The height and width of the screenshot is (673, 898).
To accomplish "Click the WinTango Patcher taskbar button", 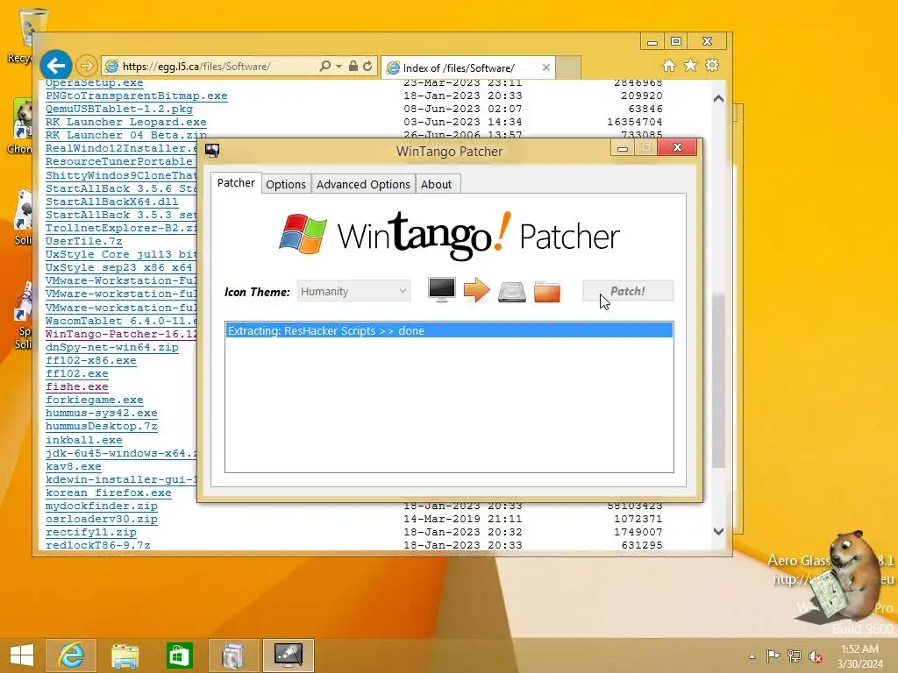I will [x=288, y=655].
